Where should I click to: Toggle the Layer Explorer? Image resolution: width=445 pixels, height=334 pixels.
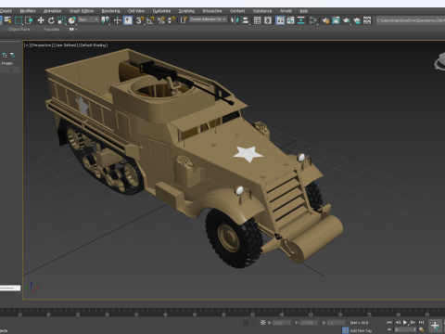pos(268,20)
